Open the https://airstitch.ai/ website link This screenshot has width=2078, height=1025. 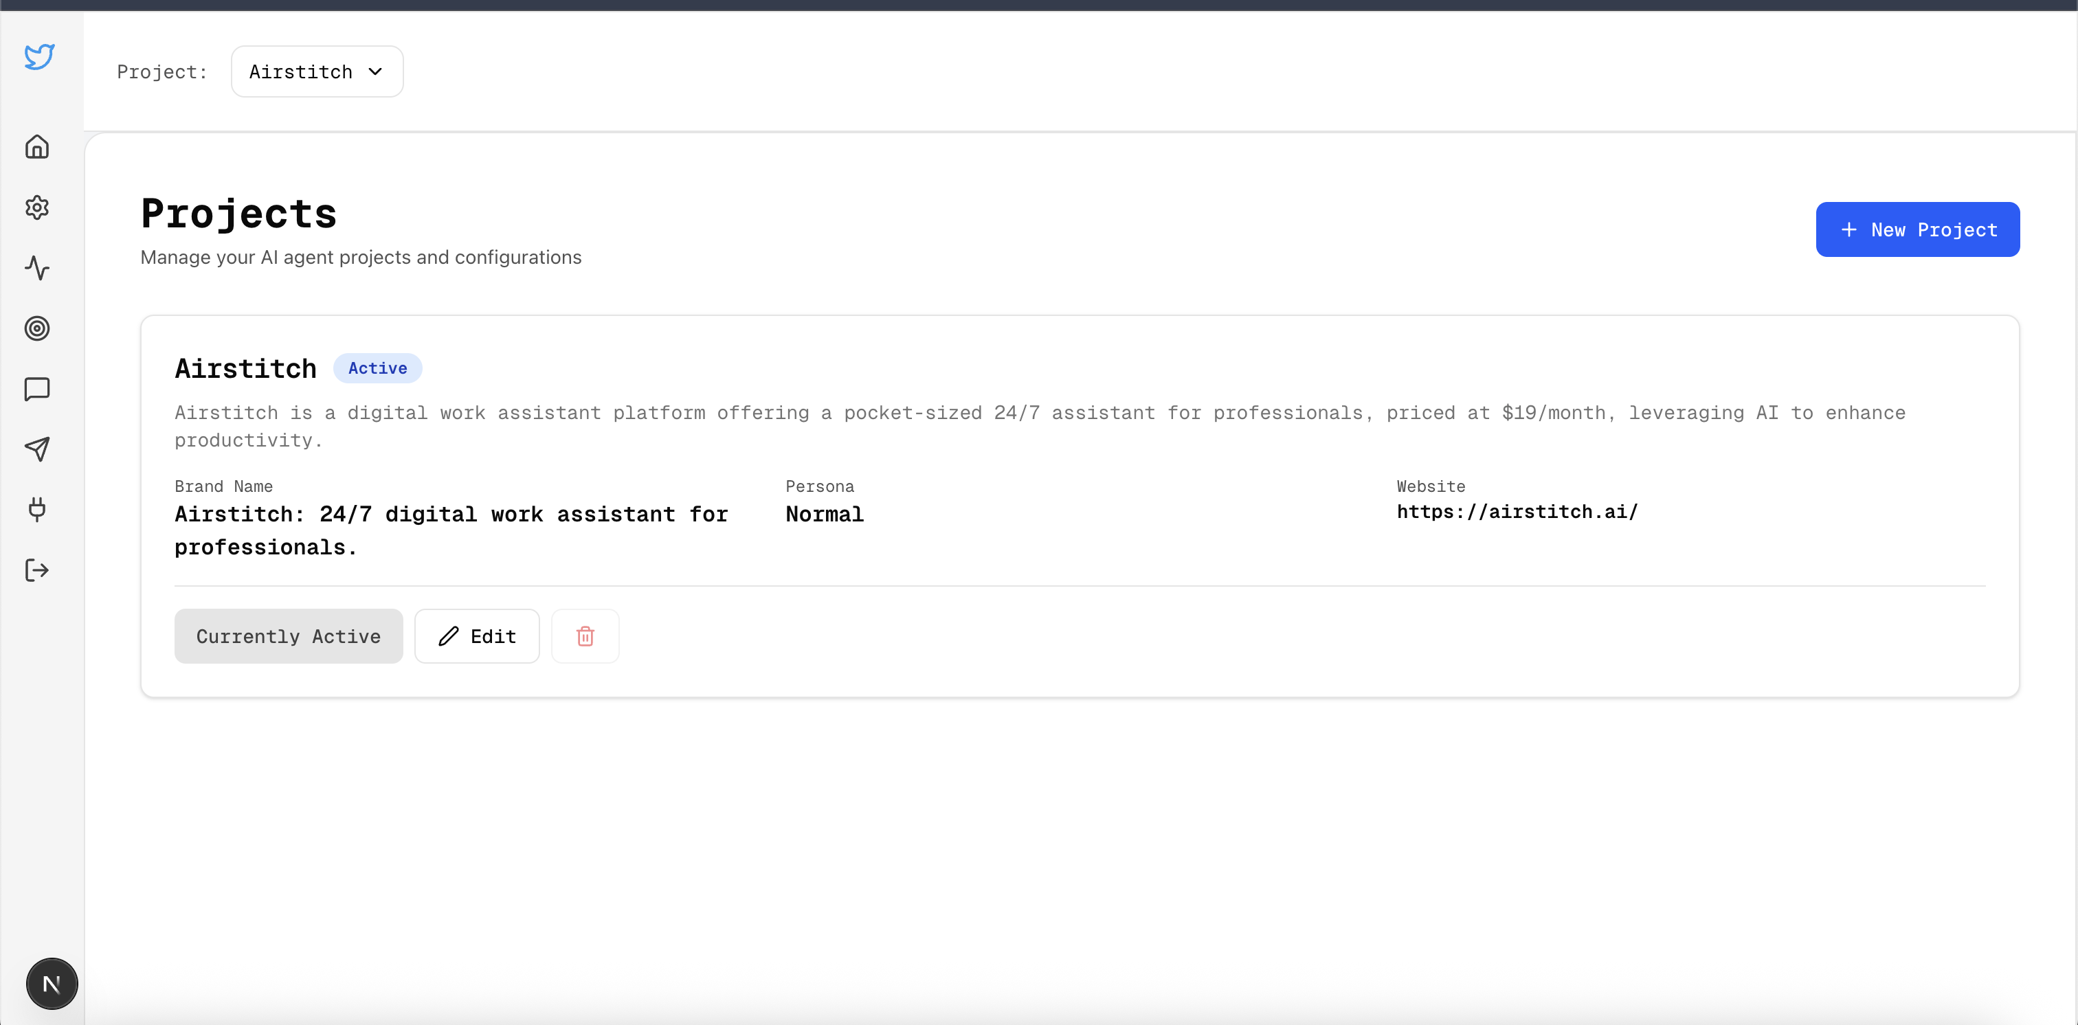pos(1517,512)
